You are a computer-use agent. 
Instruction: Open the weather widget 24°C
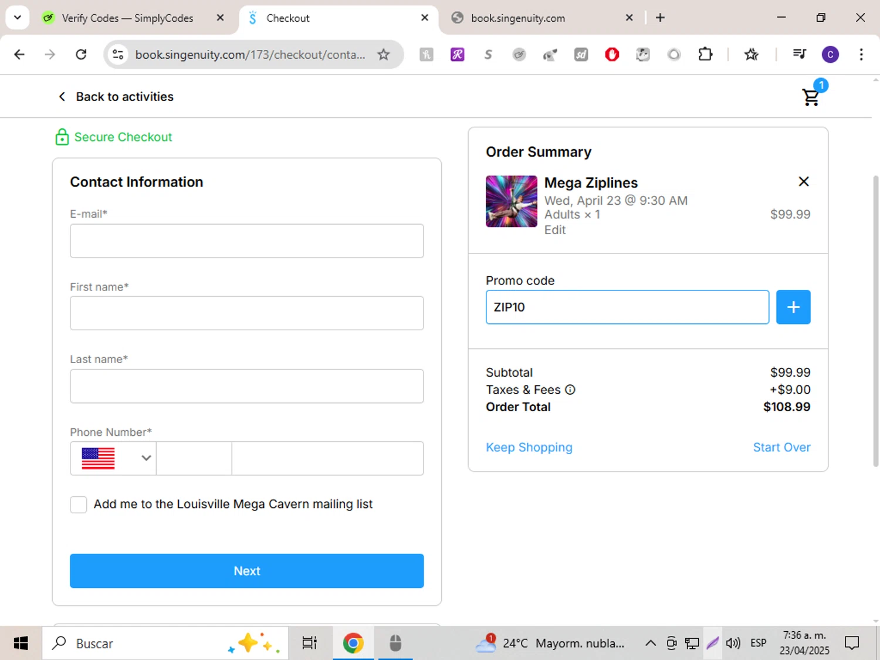coord(550,644)
